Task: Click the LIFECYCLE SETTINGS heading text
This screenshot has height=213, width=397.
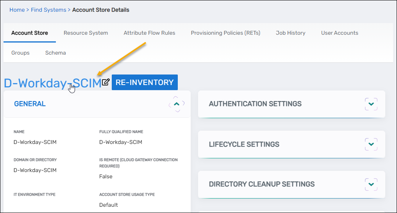Action: pyautogui.click(x=244, y=144)
